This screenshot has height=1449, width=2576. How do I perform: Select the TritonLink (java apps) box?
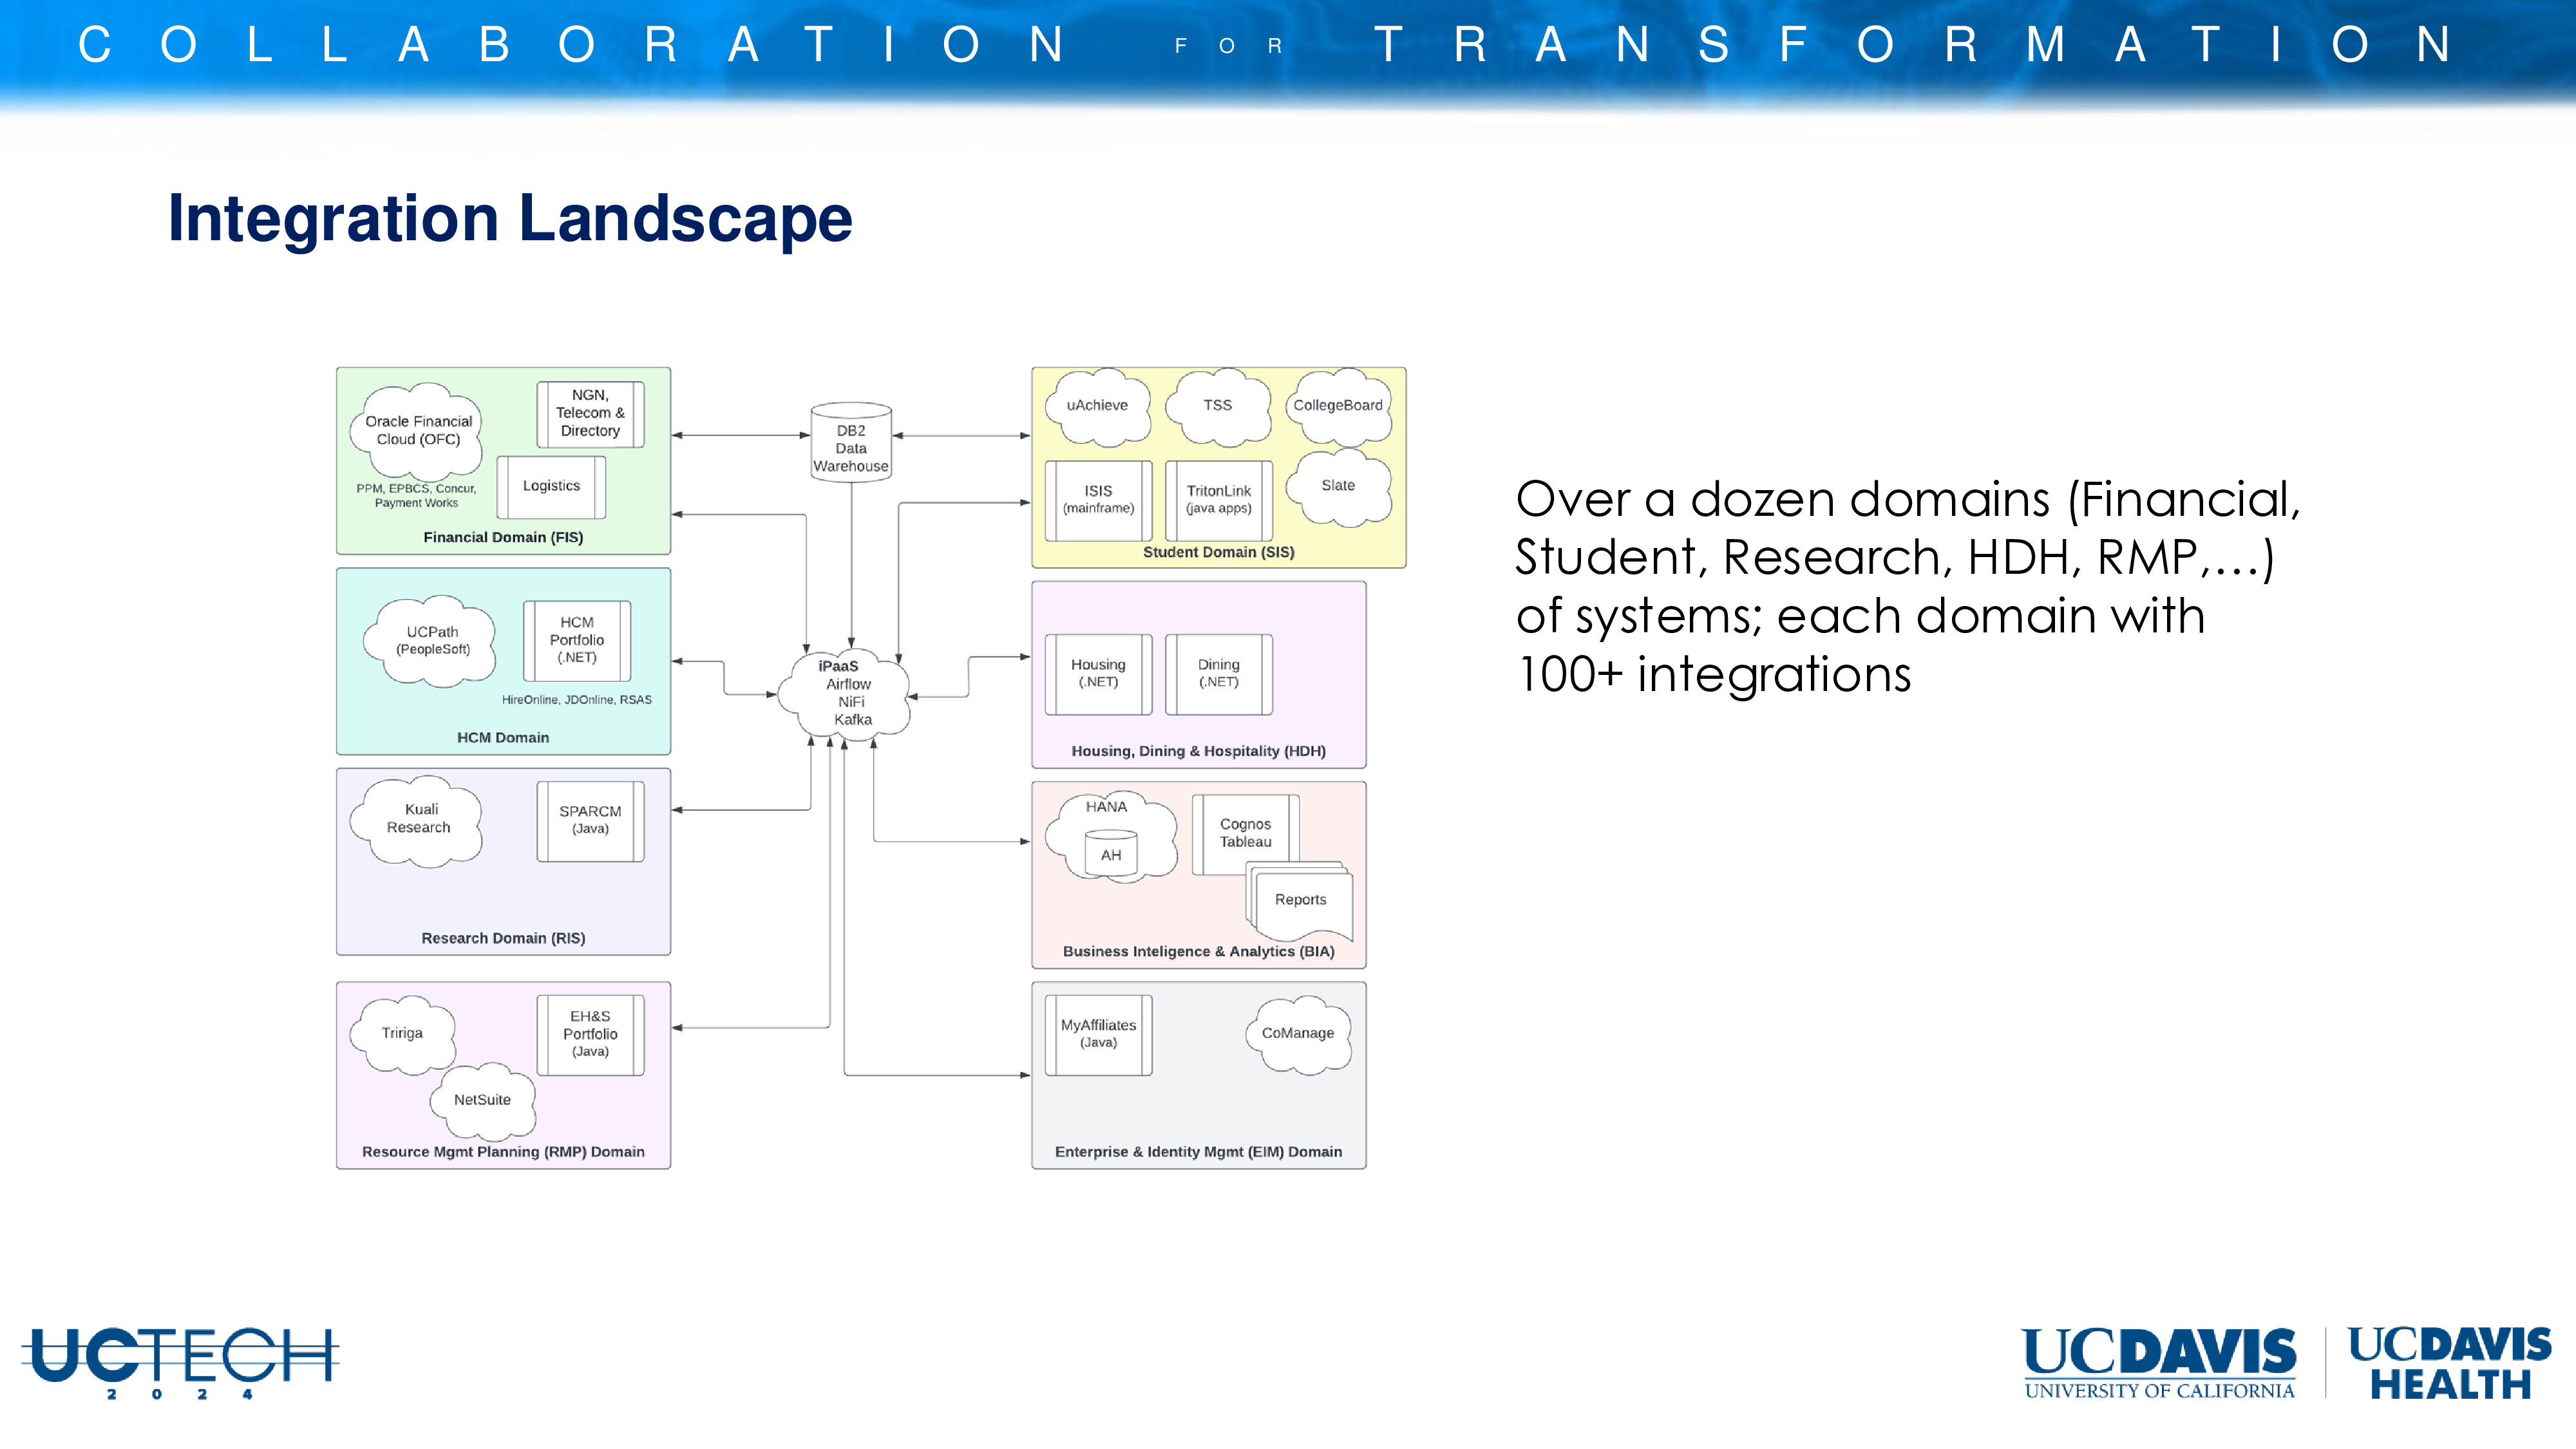click(1219, 500)
